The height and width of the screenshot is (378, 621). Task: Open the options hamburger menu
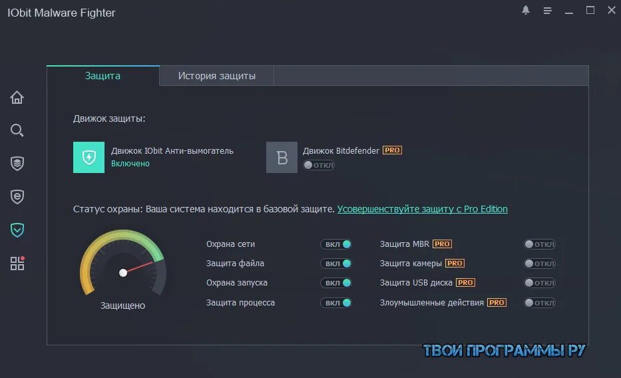547,11
